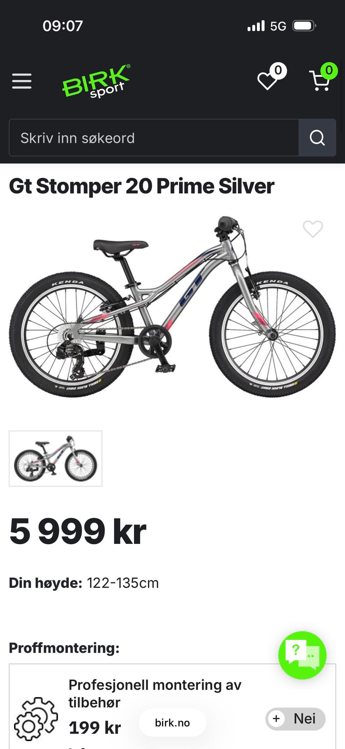Tap the wishlist count badge
The image size is (345, 749).
278,70
